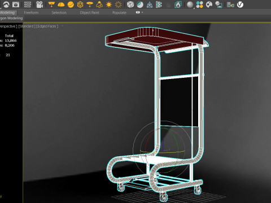Click the render production box icon
The width and height of the screenshot is (271, 203).
coord(16,5)
